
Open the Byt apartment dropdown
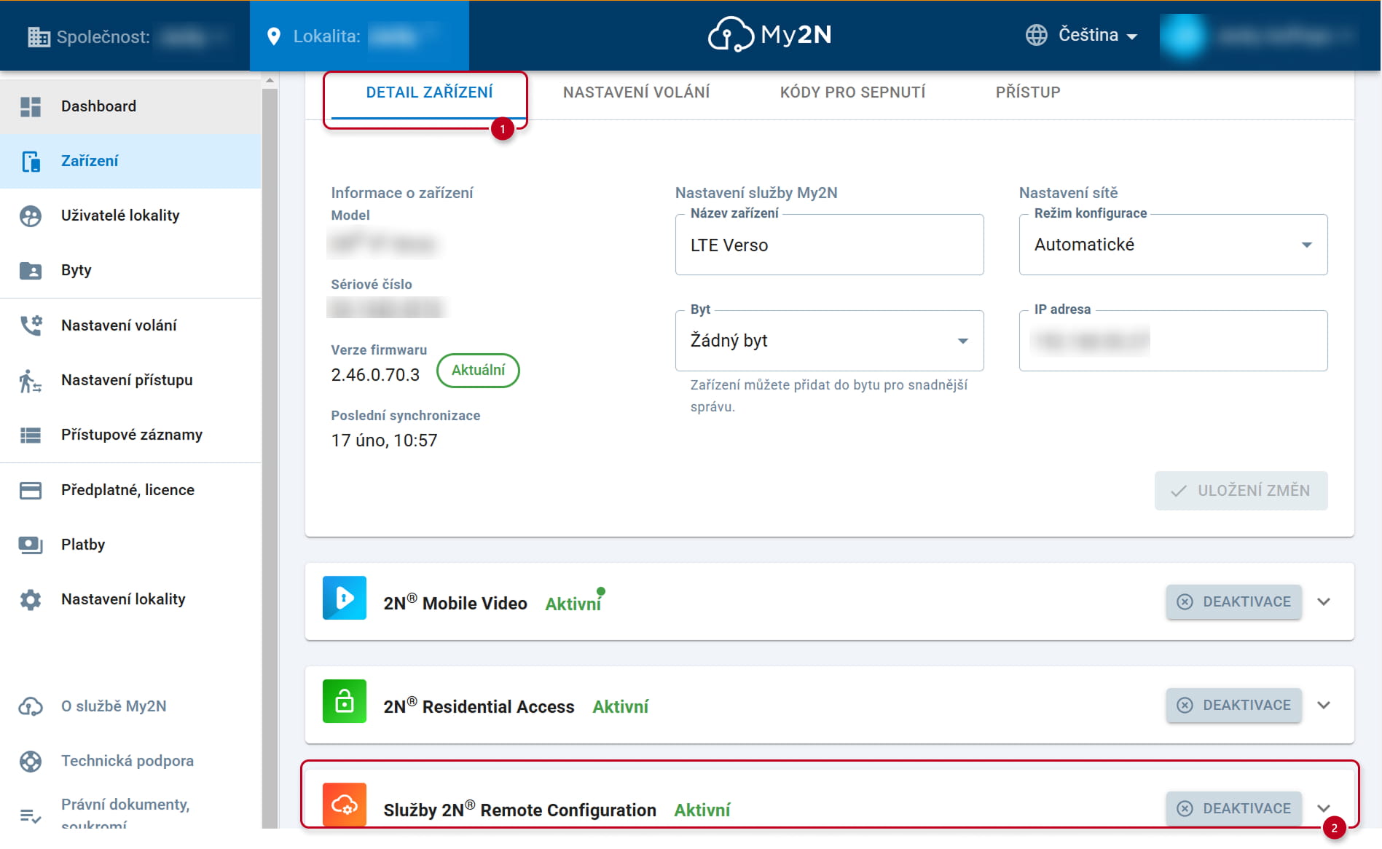(x=829, y=341)
